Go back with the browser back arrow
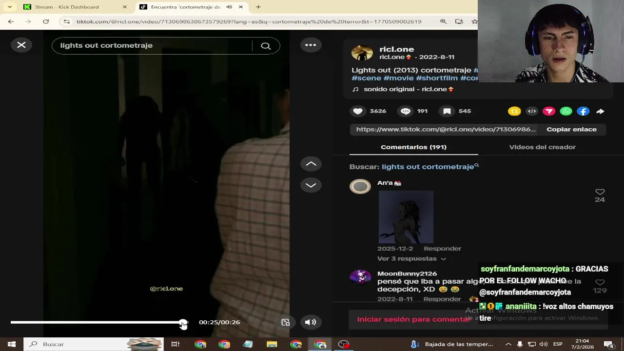This screenshot has width=624, height=351. [x=11, y=21]
